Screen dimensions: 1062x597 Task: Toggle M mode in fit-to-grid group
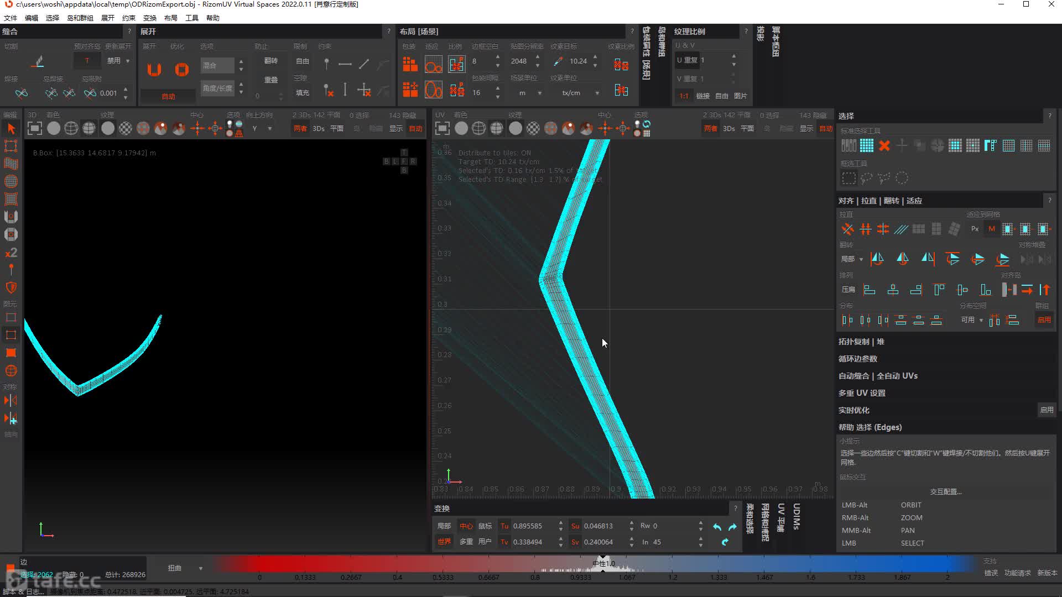pos(992,229)
